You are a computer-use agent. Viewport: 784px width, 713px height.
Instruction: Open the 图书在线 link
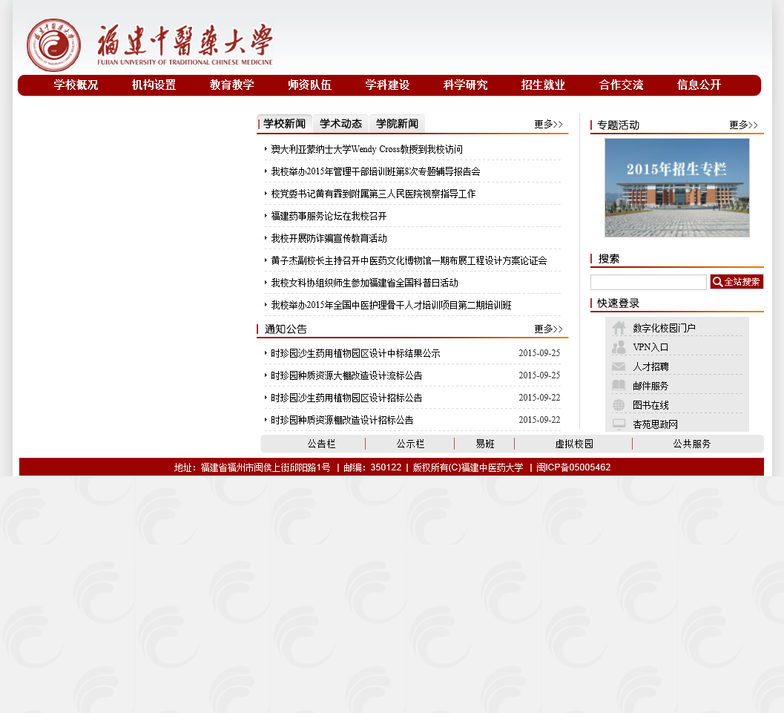click(650, 405)
